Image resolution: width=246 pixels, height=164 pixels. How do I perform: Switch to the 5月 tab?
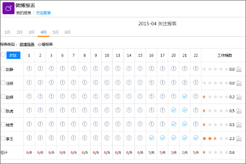[x=56, y=32]
